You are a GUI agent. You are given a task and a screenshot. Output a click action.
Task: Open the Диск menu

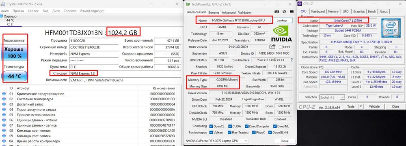[56, 11]
